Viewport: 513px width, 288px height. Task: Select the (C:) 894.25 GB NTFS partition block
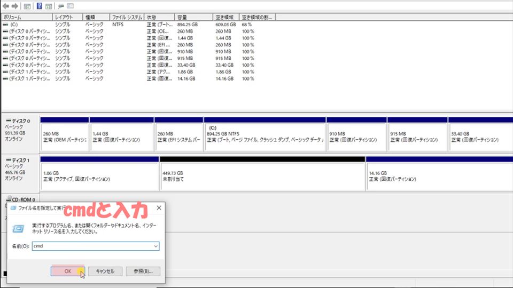[265, 137]
